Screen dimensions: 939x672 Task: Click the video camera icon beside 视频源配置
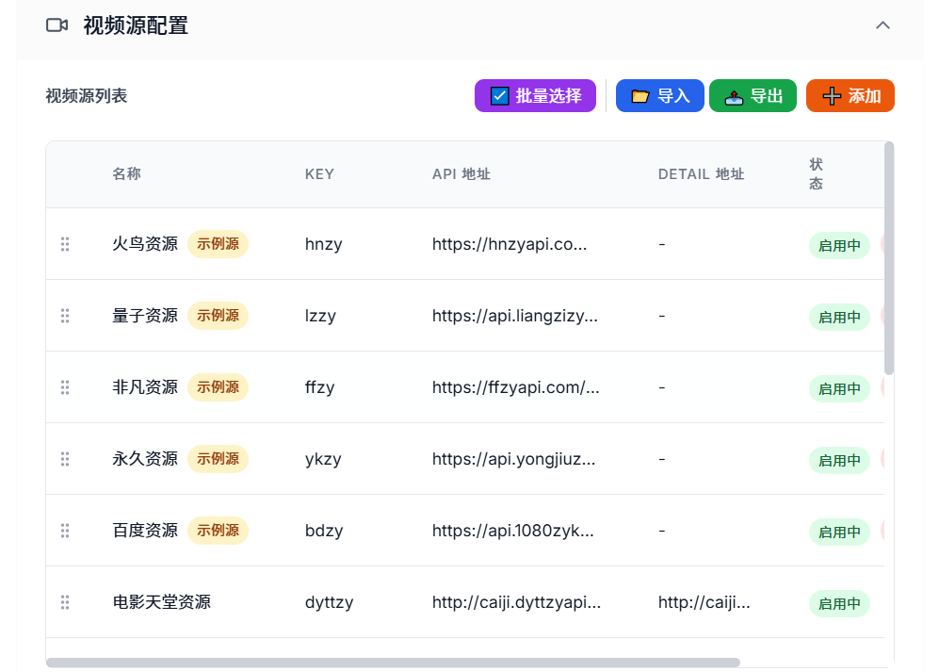[x=57, y=25]
